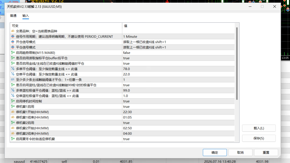Image resolution: width=290 pixels, height=163 pixels.
Task: Click the 确定 button
Action: (x=215, y=152)
